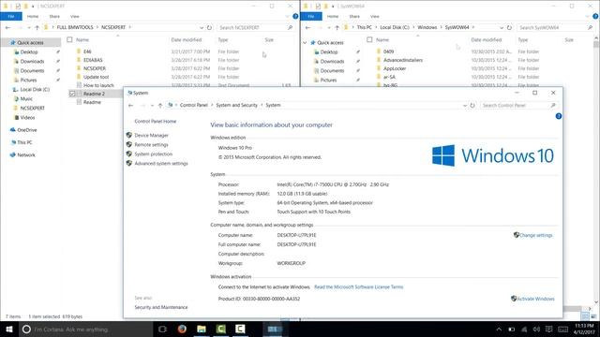Open Advanced system settings
This screenshot has height=337, width=600.
point(161,164)
